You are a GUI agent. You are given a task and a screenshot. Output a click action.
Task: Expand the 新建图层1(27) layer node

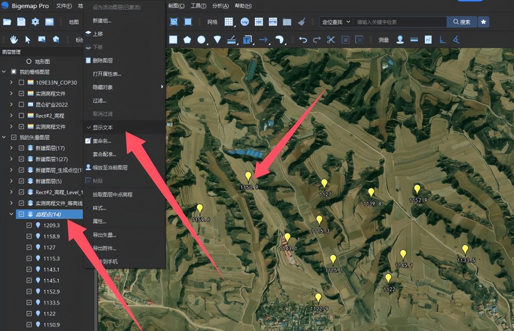point(12,159)
